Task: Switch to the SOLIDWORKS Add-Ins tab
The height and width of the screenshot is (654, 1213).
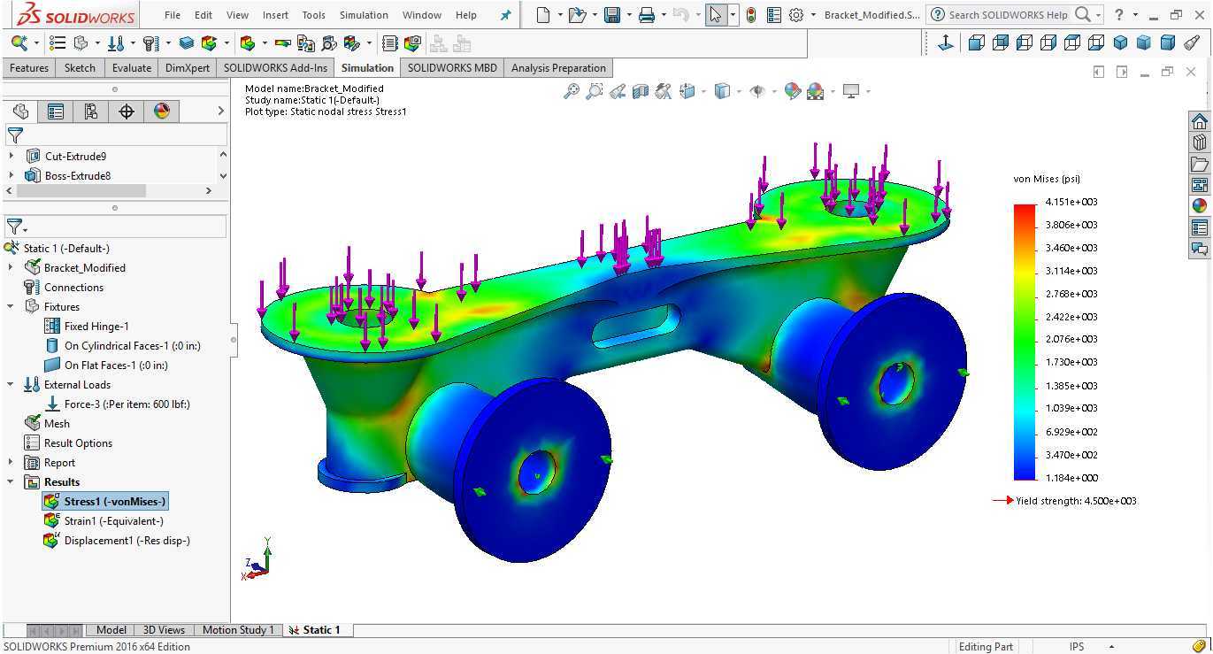Action: (x=275, y=68)
